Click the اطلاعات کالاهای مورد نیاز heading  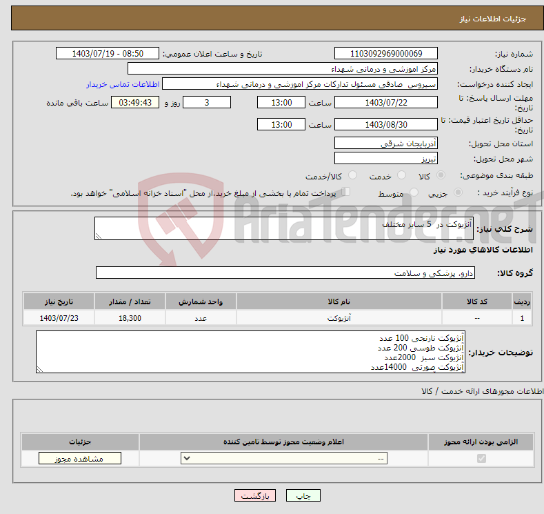(483, 250)
